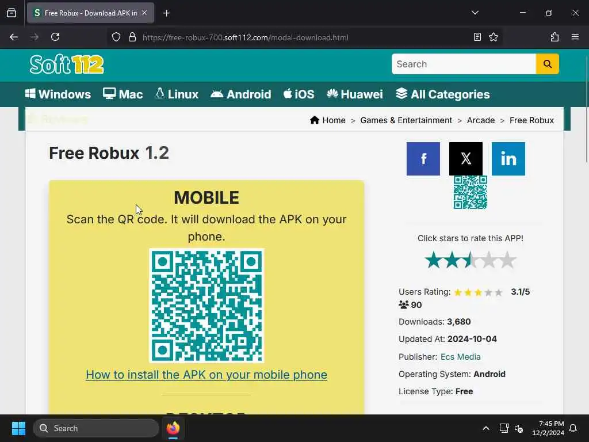Screen dimensions: 589x442
Task: Toggle reader view icon
Action: pyautogui.click(x=477, y=37)
